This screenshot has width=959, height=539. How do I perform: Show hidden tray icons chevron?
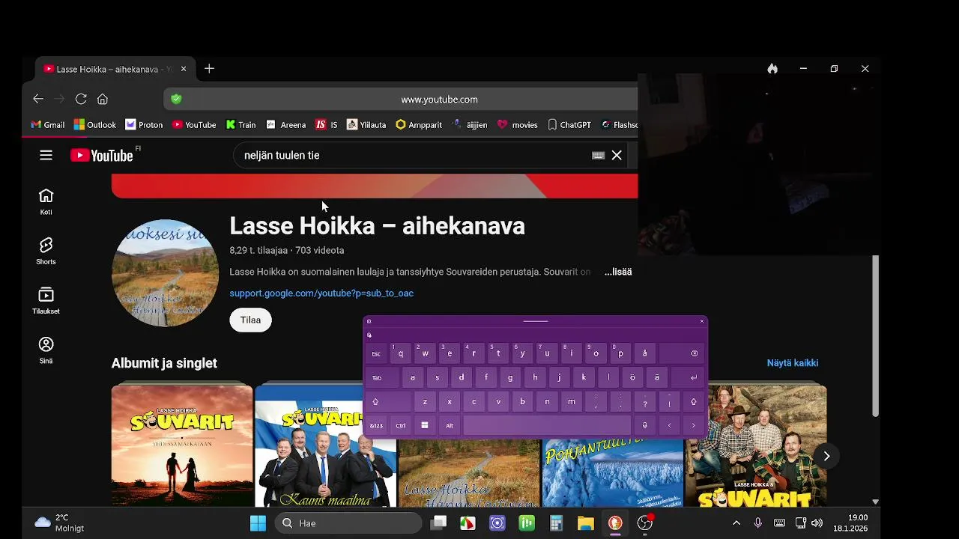736,523
